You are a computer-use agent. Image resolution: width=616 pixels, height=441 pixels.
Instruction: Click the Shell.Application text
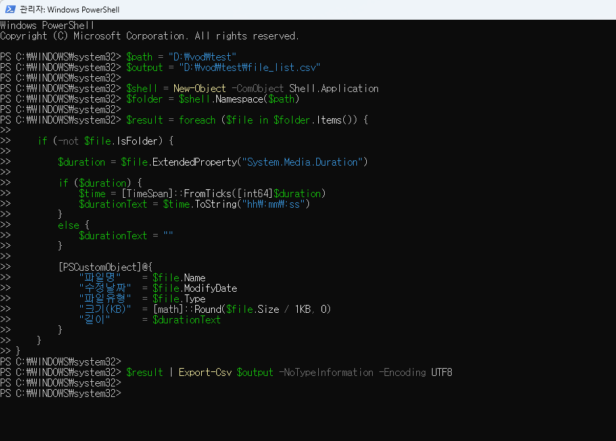(x=334, y=88)
